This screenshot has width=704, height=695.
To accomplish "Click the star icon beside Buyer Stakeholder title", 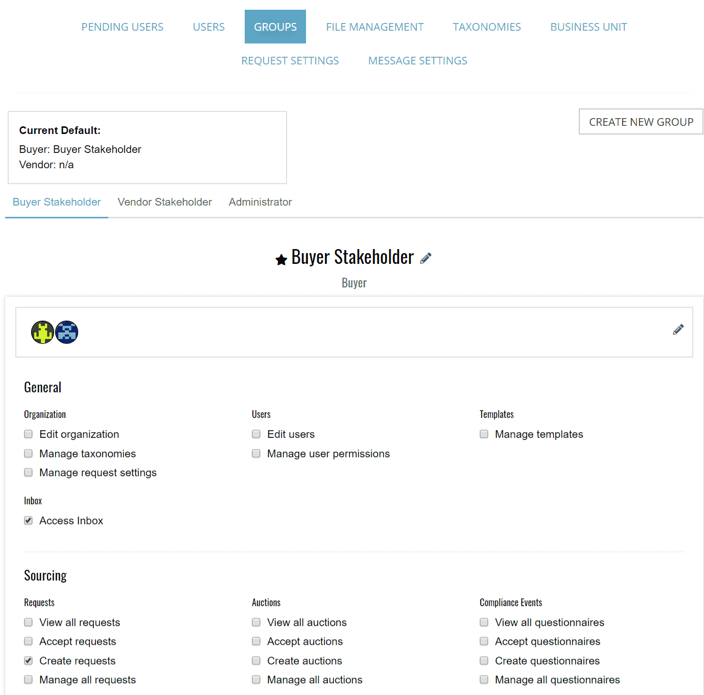I will (x=281, y=260).
